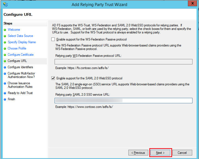The width and height of the screenshot is (199, 159).
Task: Select Choose Issuance Authorization Rules step
Action: (x=20, y=85)
